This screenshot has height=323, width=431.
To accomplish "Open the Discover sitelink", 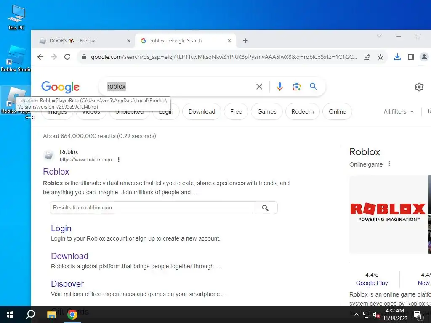I will (x=67, y=284).
